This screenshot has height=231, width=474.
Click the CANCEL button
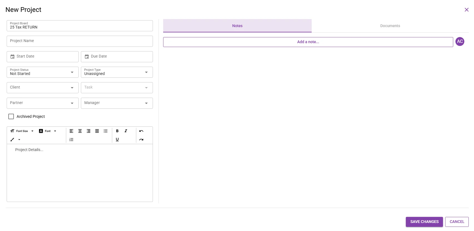coord(457,222)
